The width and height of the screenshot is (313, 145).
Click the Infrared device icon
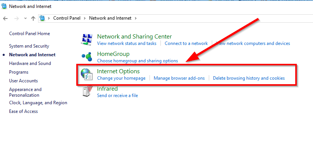tap(87, 92)
